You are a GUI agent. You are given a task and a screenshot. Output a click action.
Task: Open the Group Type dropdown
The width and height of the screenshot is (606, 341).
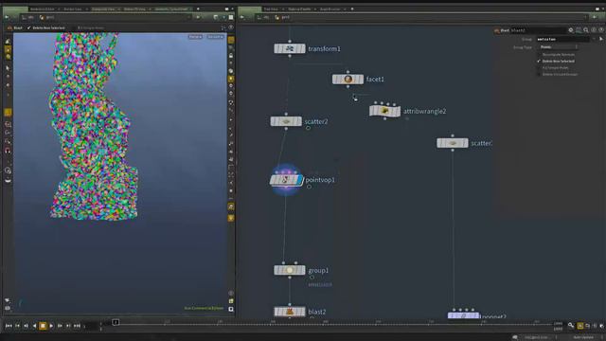(x=558, y=47)
